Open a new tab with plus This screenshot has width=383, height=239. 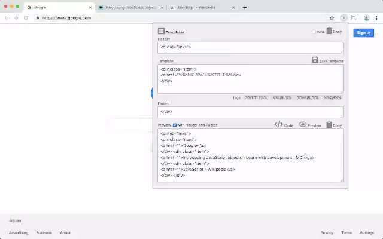(x=245, y=7)
